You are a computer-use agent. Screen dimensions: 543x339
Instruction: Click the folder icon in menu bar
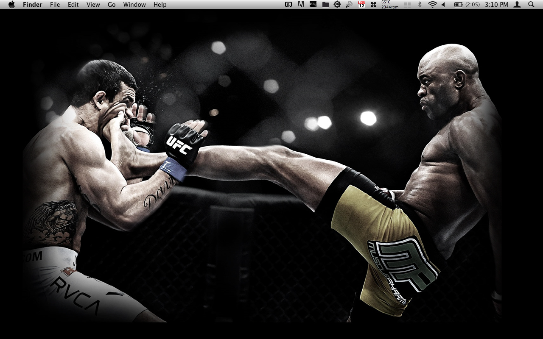[325, 5]
